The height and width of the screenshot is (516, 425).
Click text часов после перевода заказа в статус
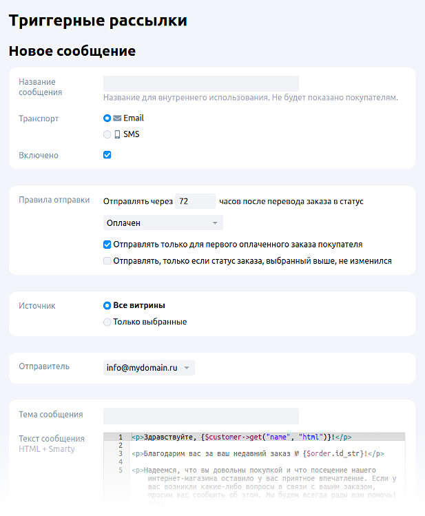(x=291, y=201)
